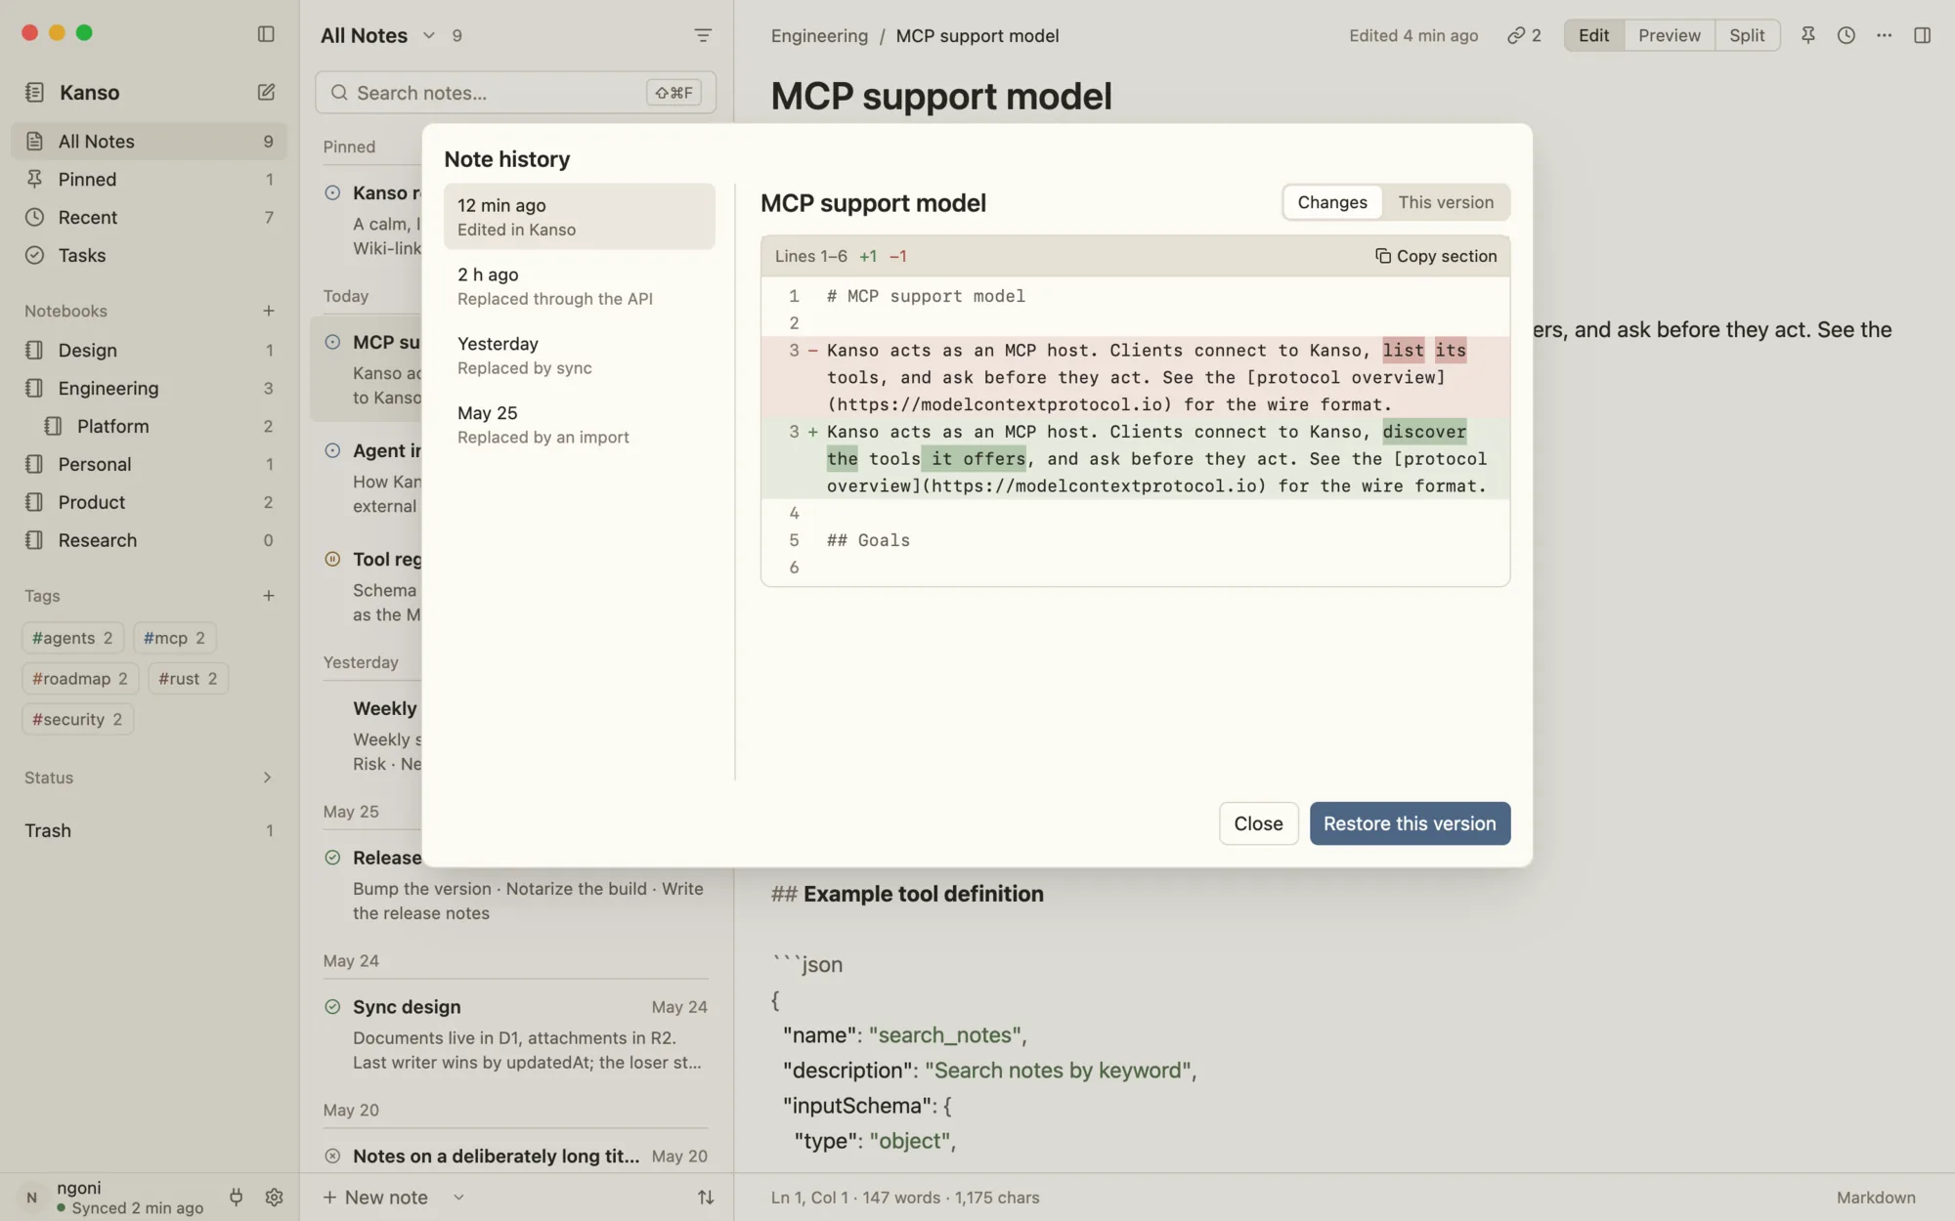Image resolution: width=1955 pixels, height=1221 pixels.
Task: Open the note list filter icon
Action: tap(702, 35)
